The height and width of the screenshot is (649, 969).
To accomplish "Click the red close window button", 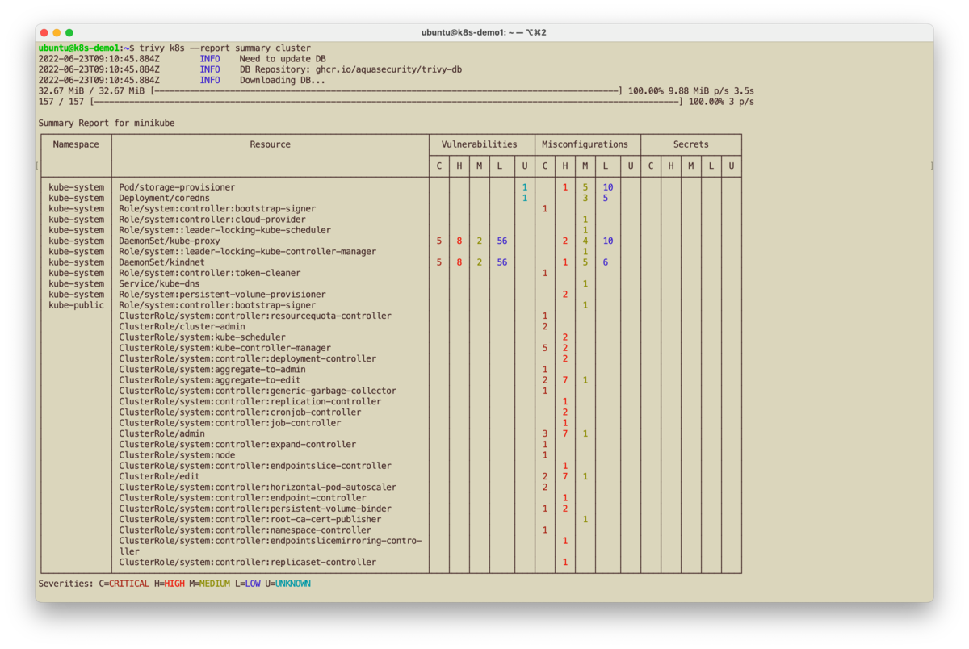I will click(x=44, y=32).
